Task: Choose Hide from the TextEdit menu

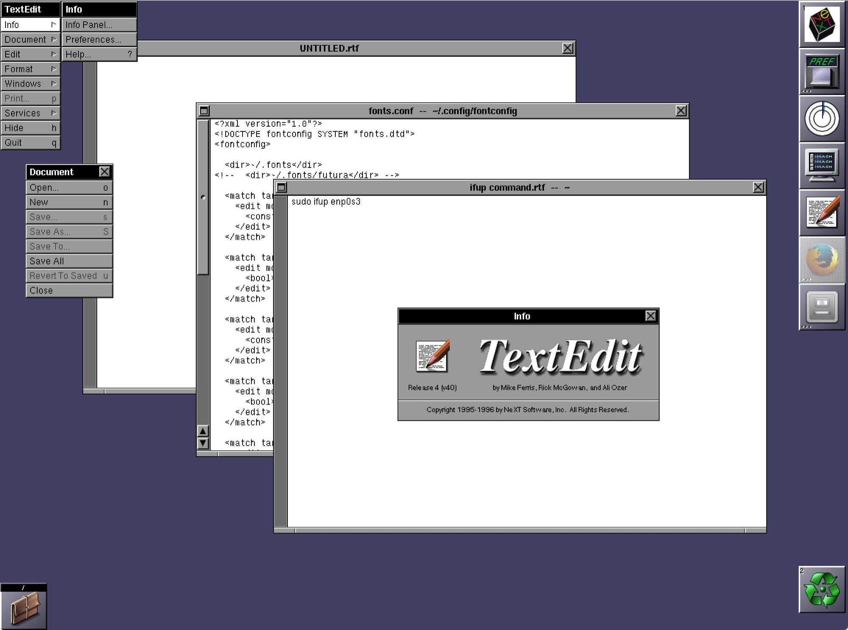Action: coord(31,128)
